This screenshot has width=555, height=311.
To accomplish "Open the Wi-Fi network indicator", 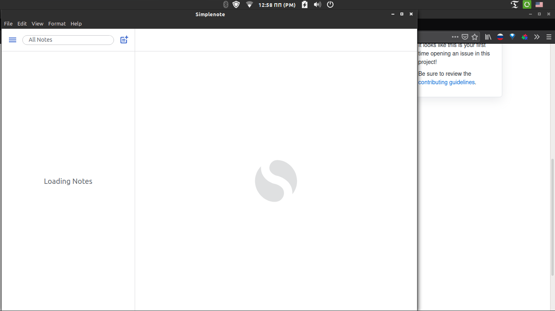I will click(249, 4).
